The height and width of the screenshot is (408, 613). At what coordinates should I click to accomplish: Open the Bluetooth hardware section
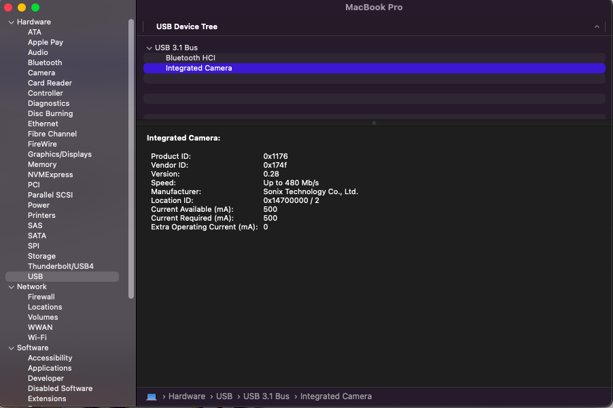click(x=45, y=62)
